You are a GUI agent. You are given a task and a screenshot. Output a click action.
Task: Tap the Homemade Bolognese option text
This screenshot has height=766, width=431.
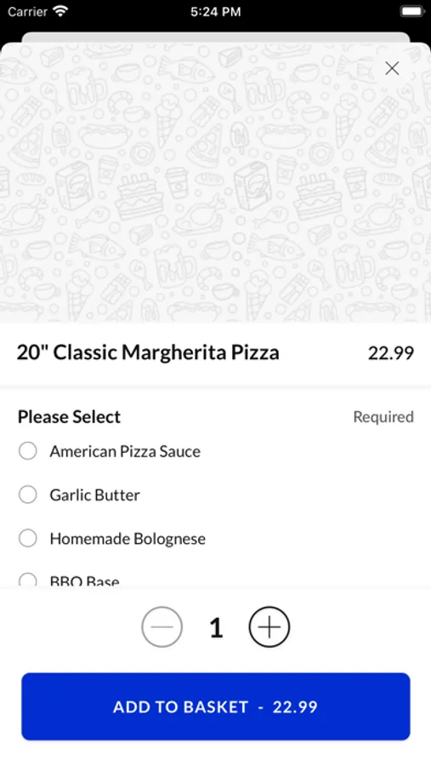point(128,539)
